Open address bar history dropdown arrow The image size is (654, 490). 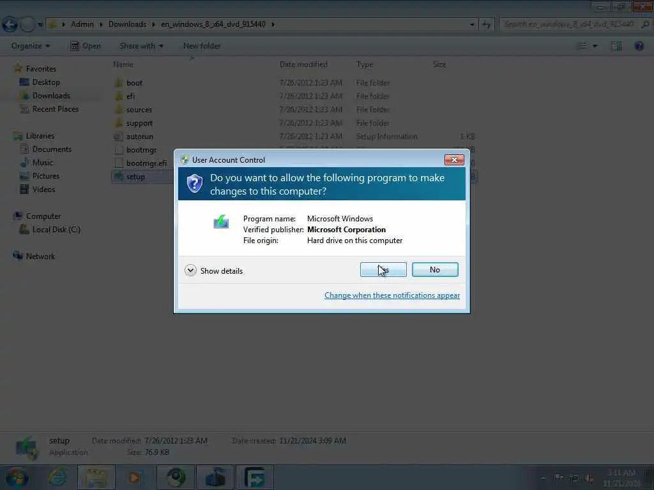click(472, 25)
